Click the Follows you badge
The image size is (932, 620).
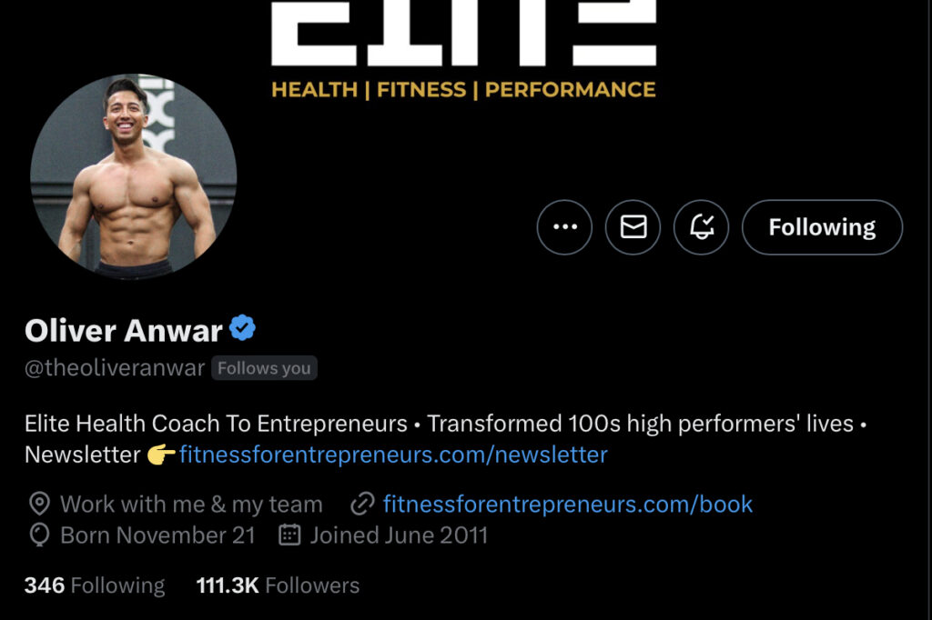pyautogui.click(x=264, y=368)
